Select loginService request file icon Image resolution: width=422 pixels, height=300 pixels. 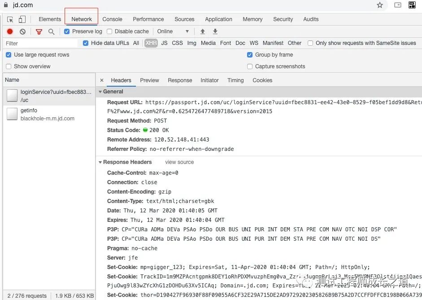click(x=12, y=96)
